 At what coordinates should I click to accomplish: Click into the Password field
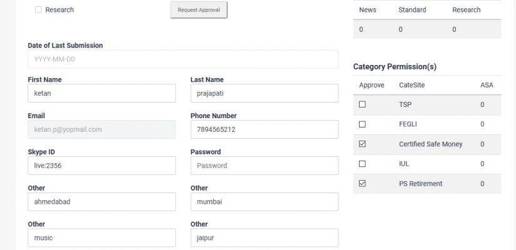[264, 166]
